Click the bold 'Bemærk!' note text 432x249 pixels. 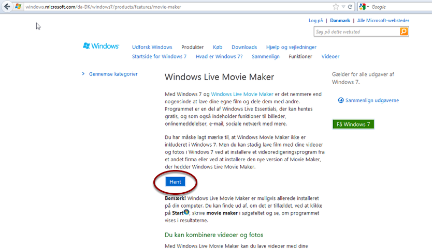pyautogui.click(x=175, y=198)
